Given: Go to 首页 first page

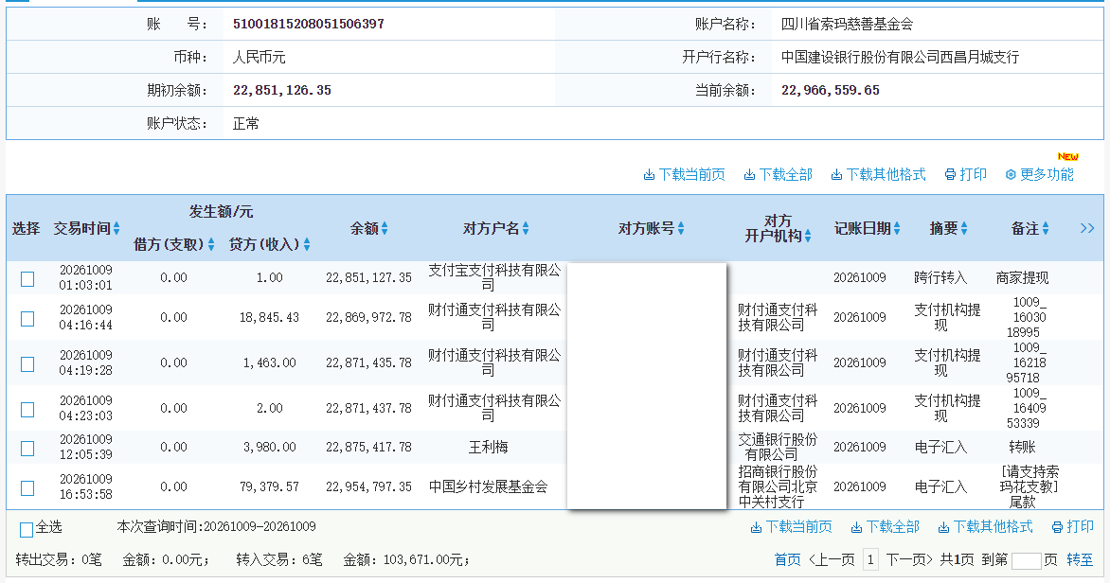Looking at the screenshot, I should 788,559.
